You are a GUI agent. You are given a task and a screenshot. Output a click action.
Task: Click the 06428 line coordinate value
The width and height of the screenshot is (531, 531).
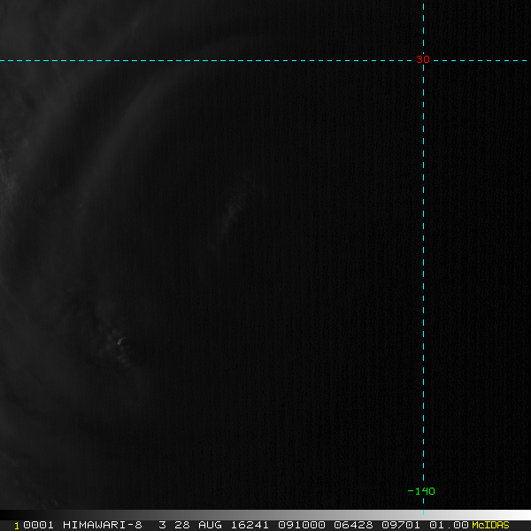(353, 525)
